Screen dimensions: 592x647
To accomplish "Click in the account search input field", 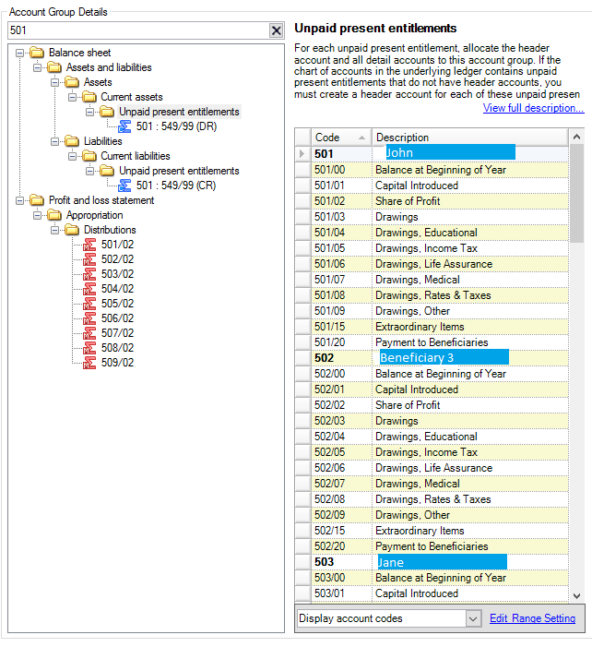I will pos(136,30).
